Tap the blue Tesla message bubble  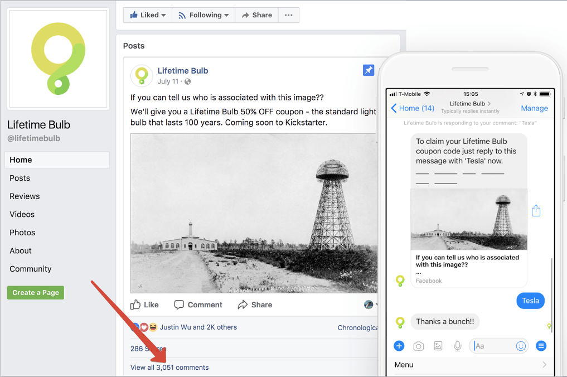[x=530, y=301]
